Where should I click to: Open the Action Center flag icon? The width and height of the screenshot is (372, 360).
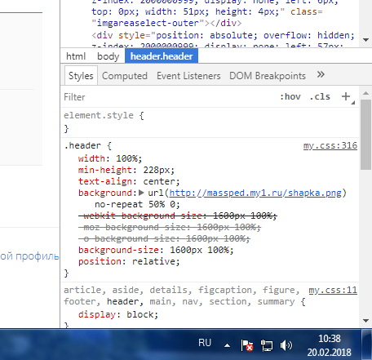coord(247,345)
